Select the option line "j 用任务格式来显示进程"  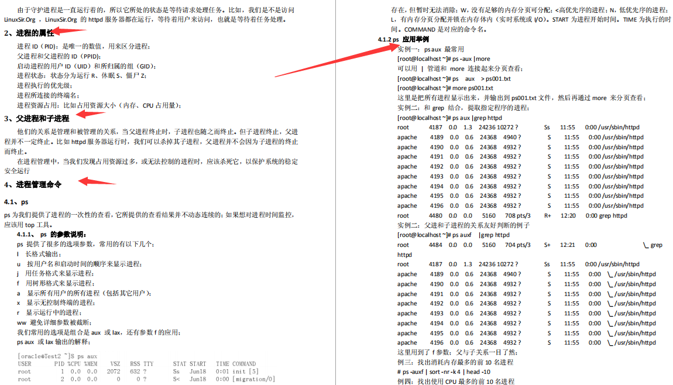(x=56, y=273)
